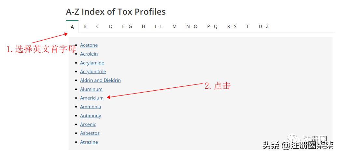Open the Acrylamide profile

point(92,63)
